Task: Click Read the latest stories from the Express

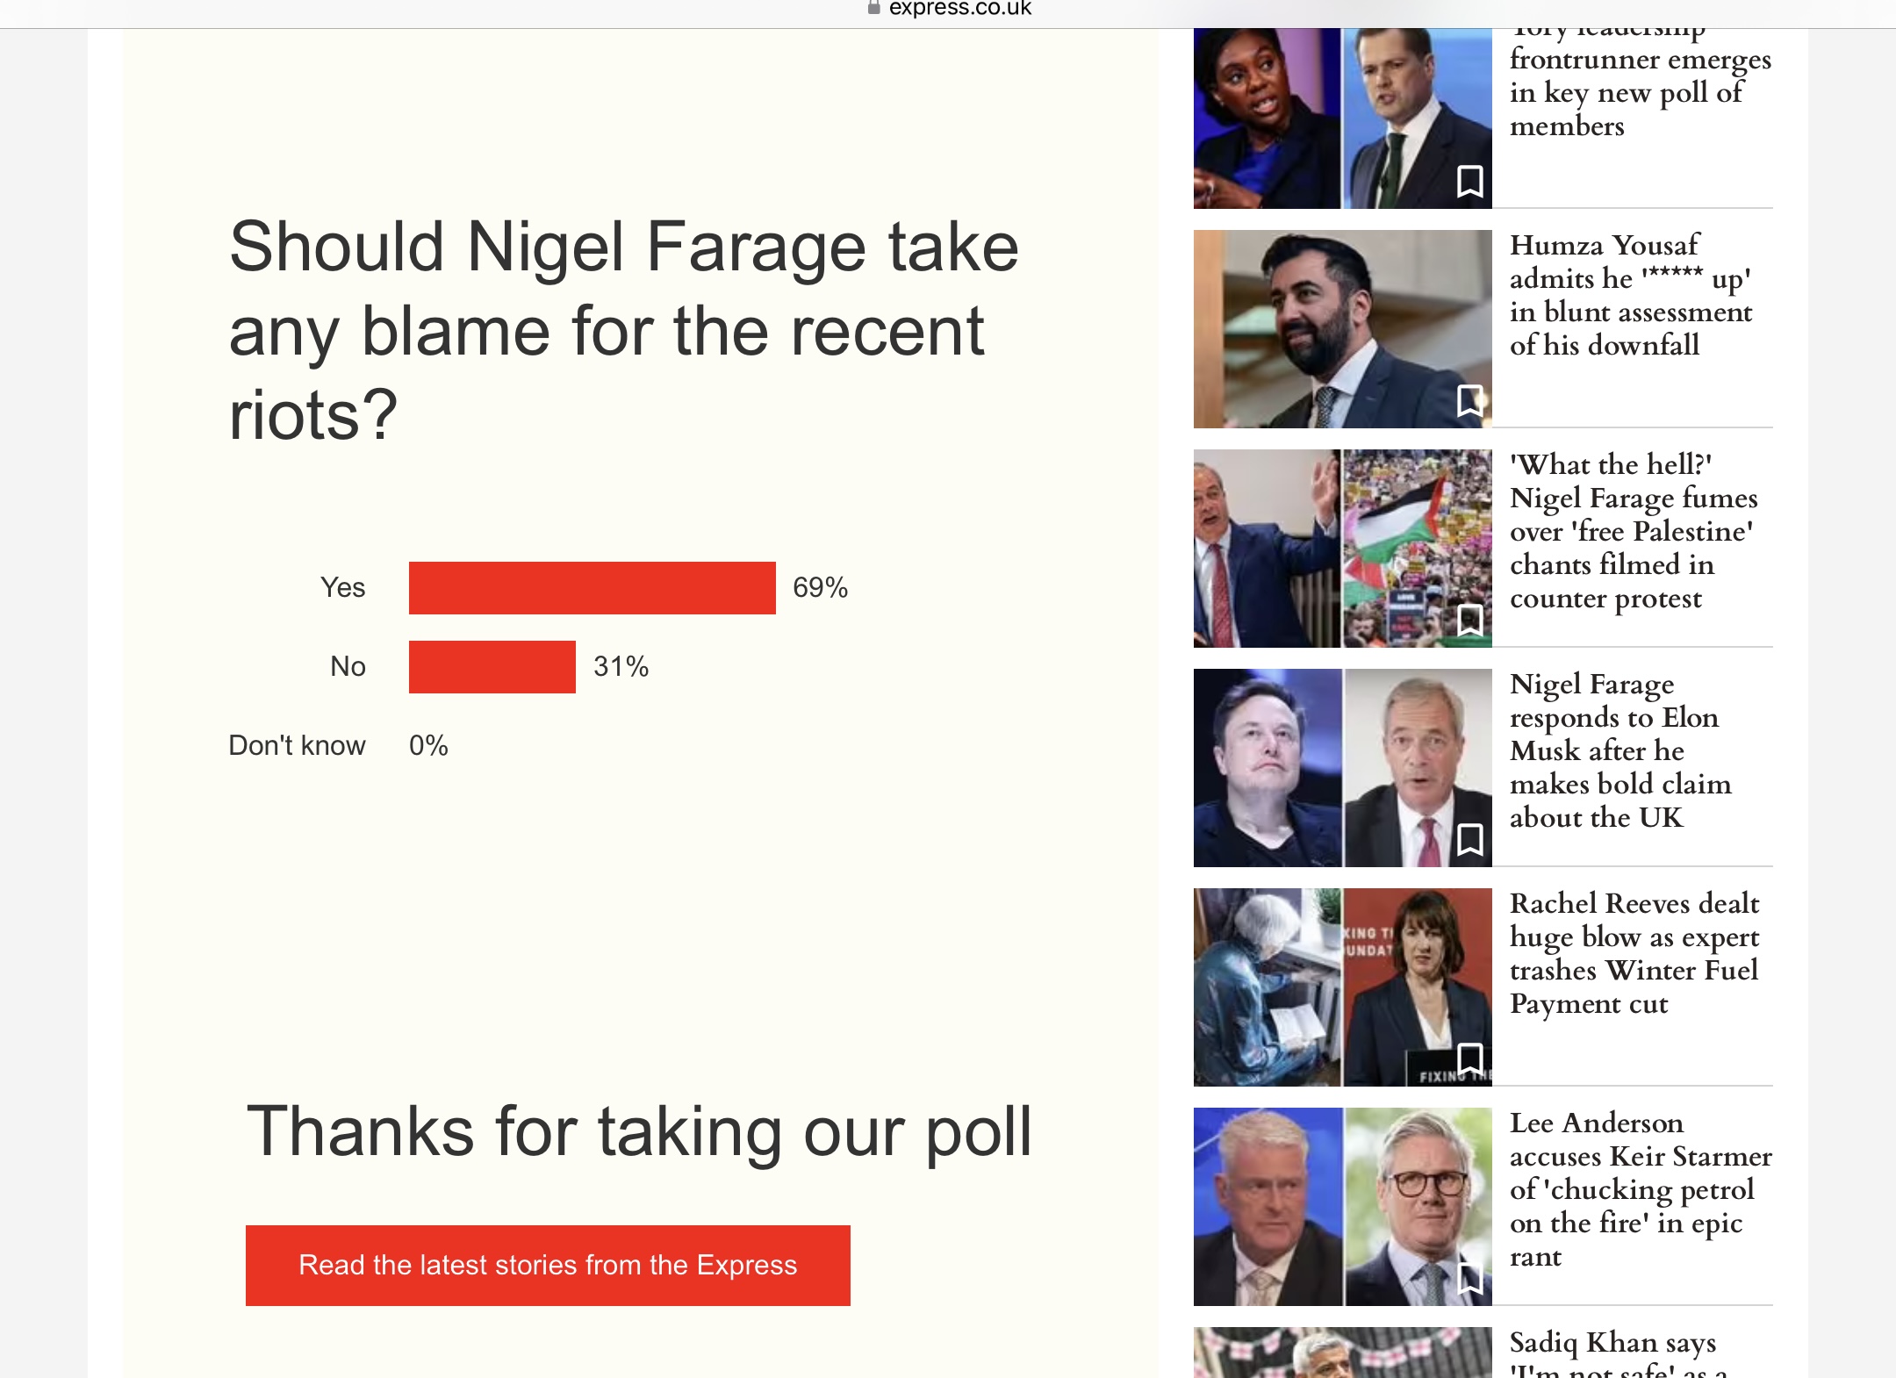Action: pyautogui.click(x=548, y=1266)
